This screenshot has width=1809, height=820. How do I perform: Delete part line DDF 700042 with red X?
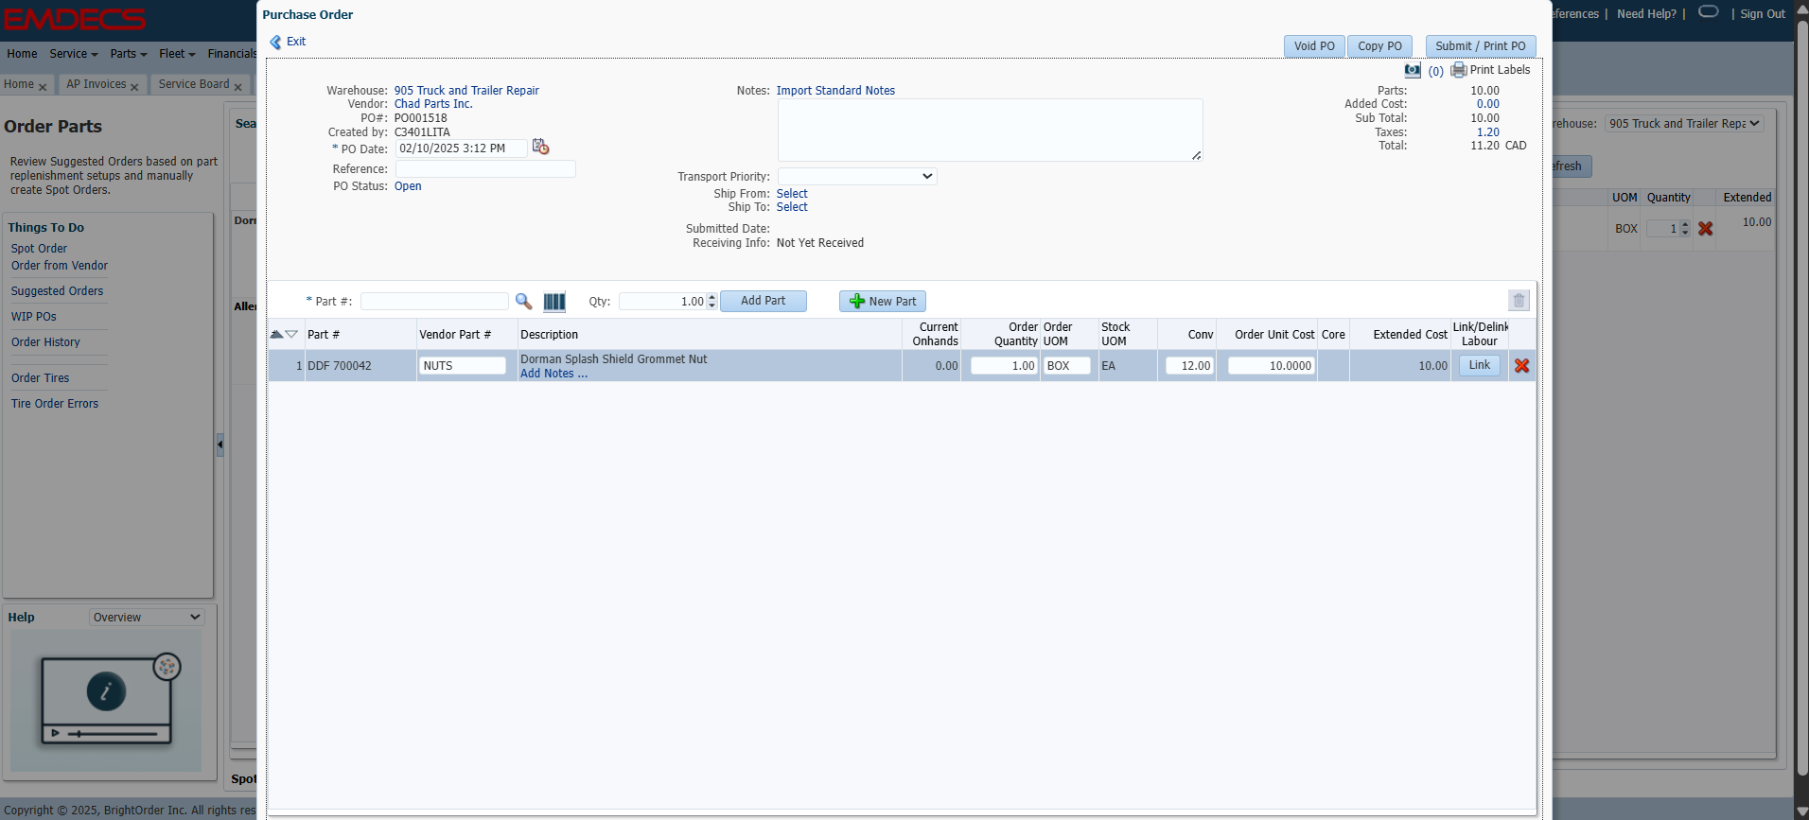coord(1521,366)
